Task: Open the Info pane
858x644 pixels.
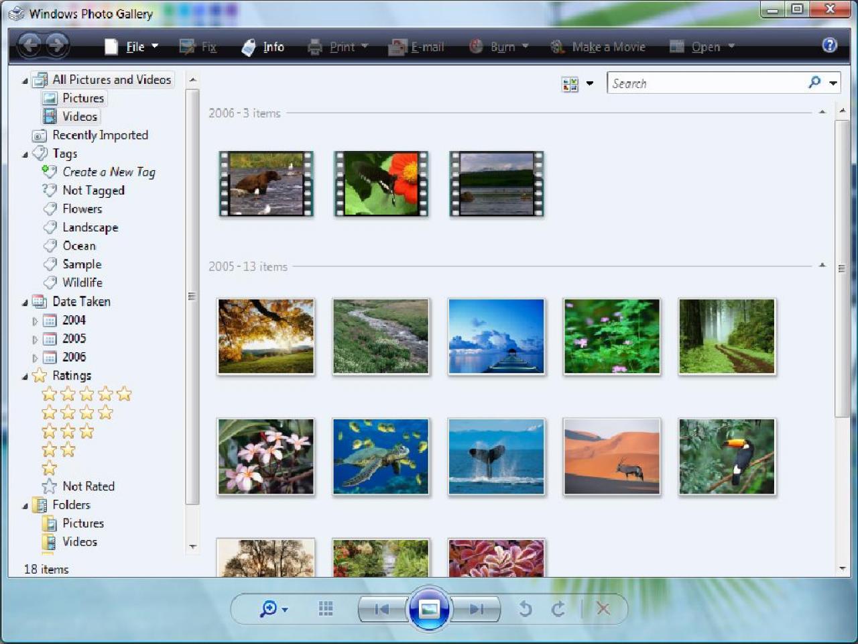Action: 263,46
